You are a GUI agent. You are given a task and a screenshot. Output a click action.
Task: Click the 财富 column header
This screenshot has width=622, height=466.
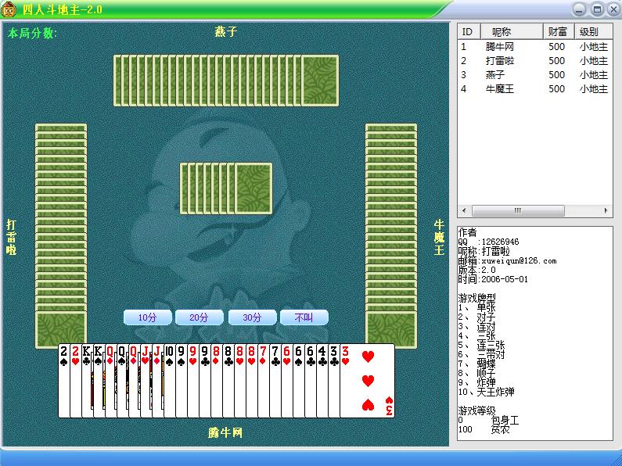point(557,32)
